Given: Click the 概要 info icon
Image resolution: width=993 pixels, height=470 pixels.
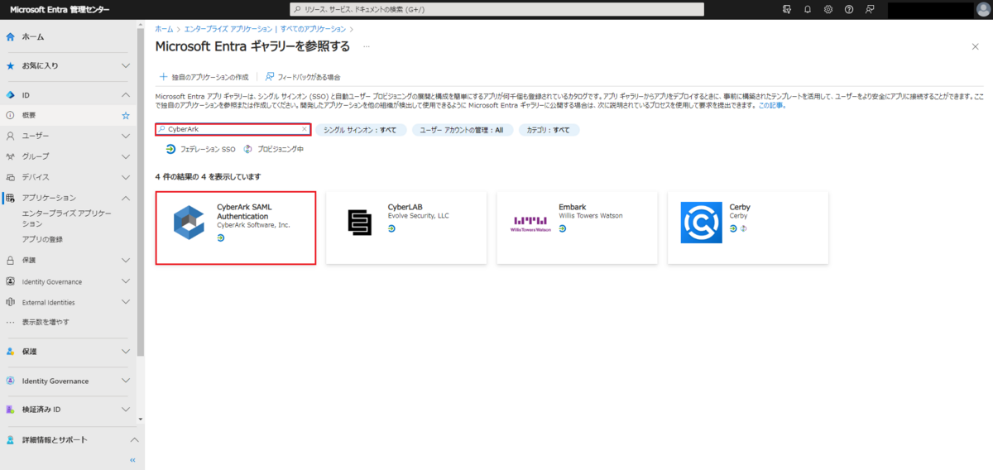Looking at the screenshot, I should pyautogui.click(x=10, y=115).
